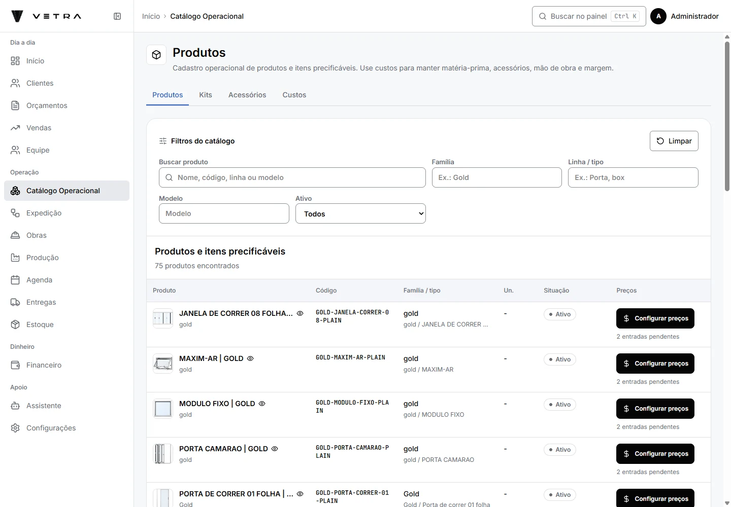Open the Ativo filter dropdown

click(x=360, y=213)
